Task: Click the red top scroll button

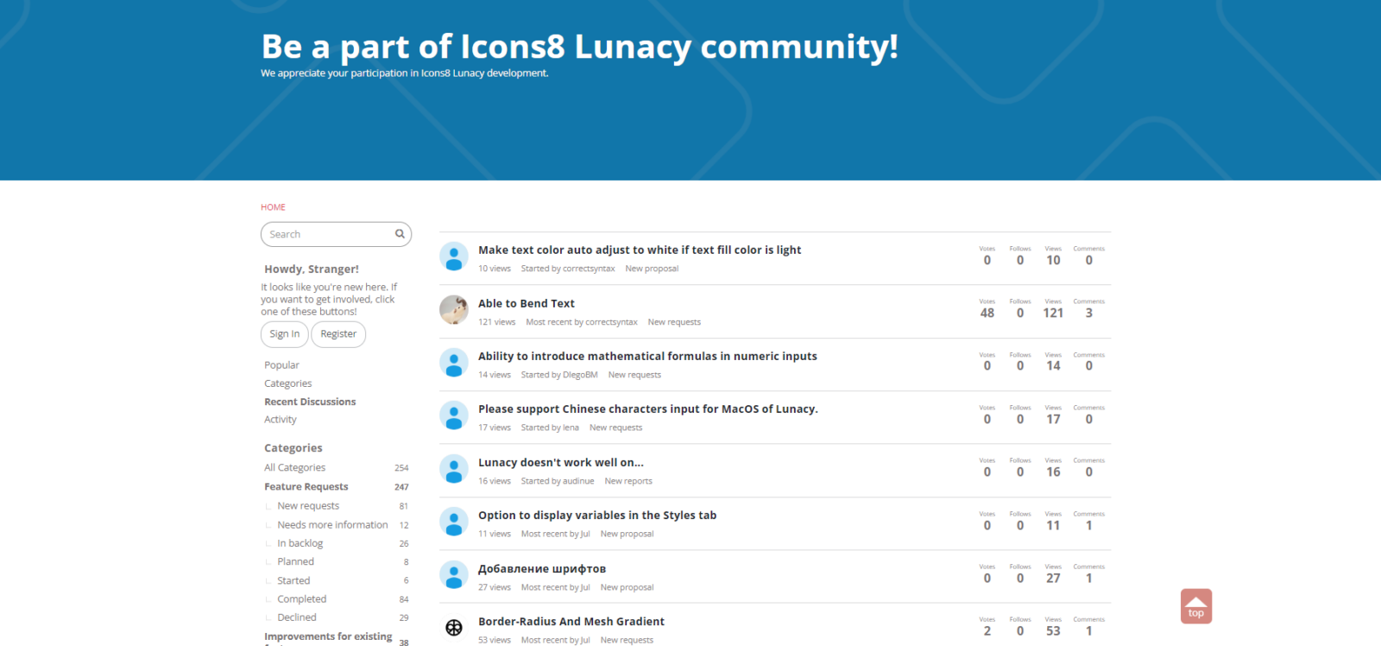Action: pyautogui.click(x=1195, y=606)
